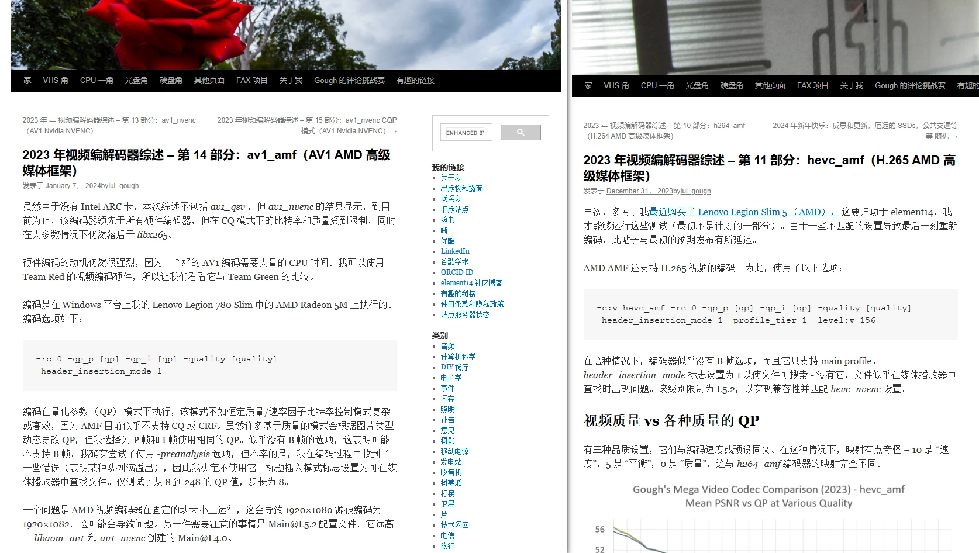Open 家 menu in the right window
979x553 pixels.
[x=588, y=85]
